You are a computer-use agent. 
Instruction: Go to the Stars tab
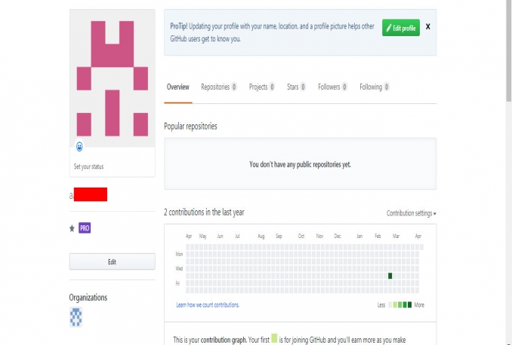point(296,87)
